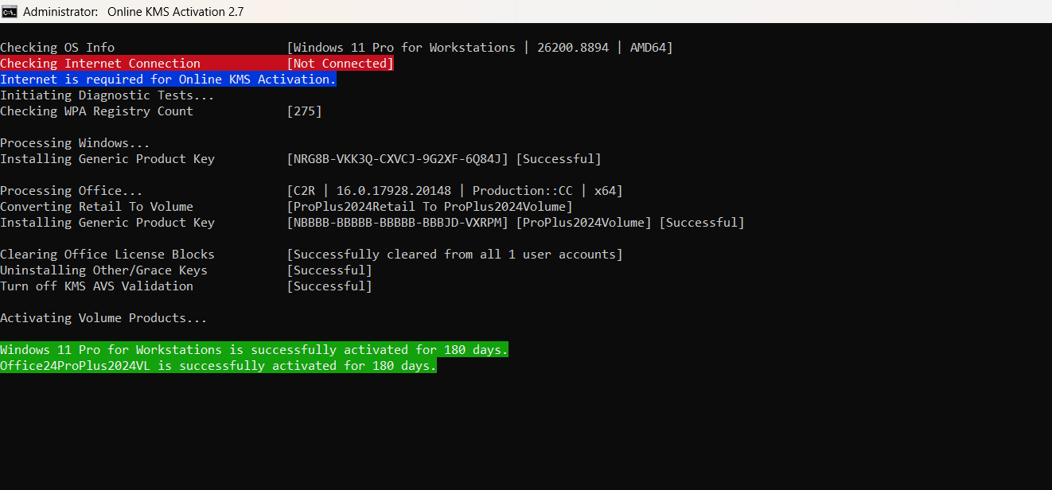Image resolution: width=1052 pixels, height=490 pixels.
Task: Click 'Processing Office...' label
Action: [72, 191]
